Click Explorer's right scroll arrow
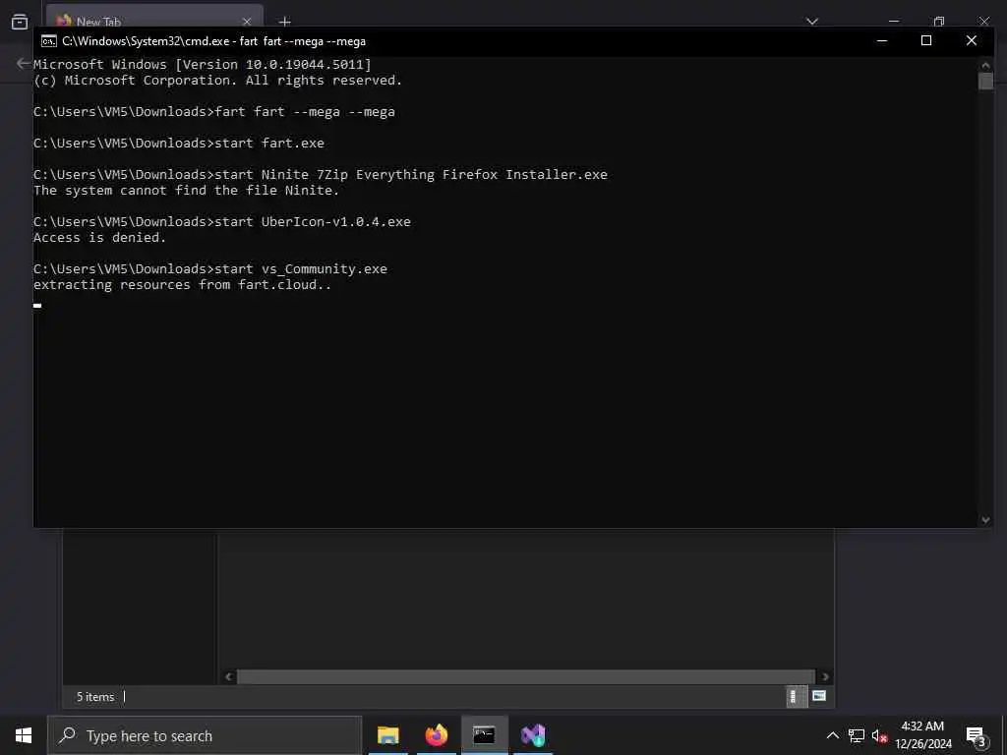 click(x=825, y=676)
